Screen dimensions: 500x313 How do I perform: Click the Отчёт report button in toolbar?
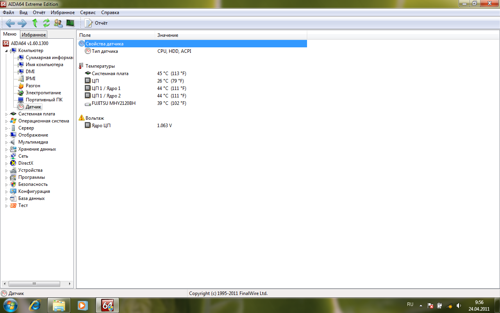tap(96, 23)
